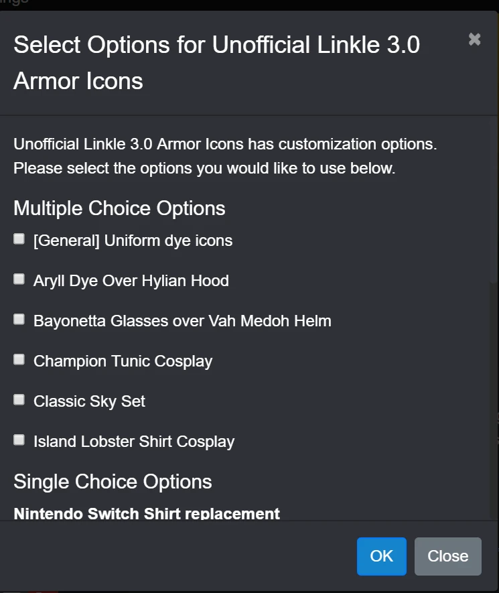Mark the Island Lobster Shirt Cosplay checkbox
Image resolution: width=499 pixels, height=593 pixels.
click(x=19, y=440)
